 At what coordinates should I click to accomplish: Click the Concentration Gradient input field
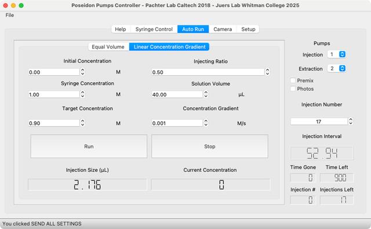pyautogui.click(x=177, y=123)
